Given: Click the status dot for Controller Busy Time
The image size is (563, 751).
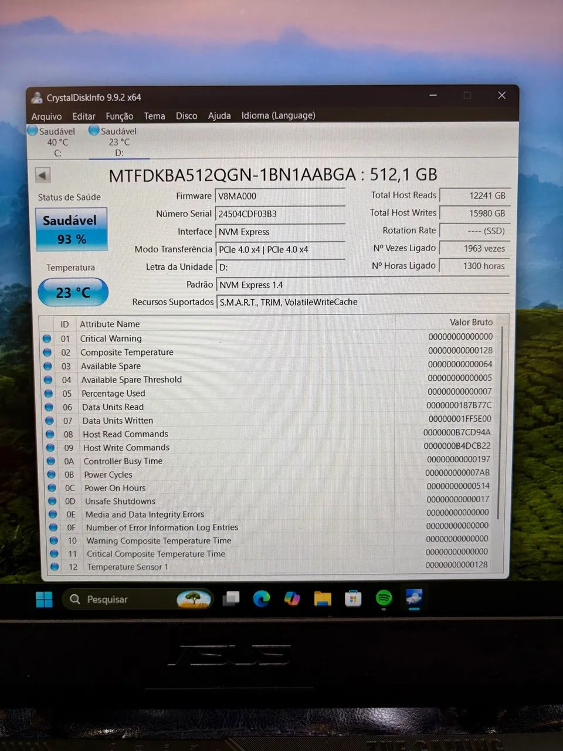Looking at the screenshot, I should pos(51,461).
